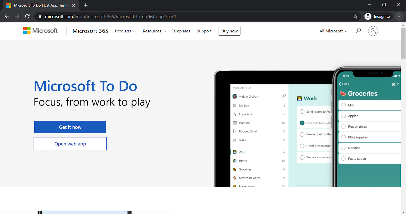Image resolution: width=406 pixels, height=214 pixels.
Task: Check off the Frozen pizza item
Action: (344, 126)
